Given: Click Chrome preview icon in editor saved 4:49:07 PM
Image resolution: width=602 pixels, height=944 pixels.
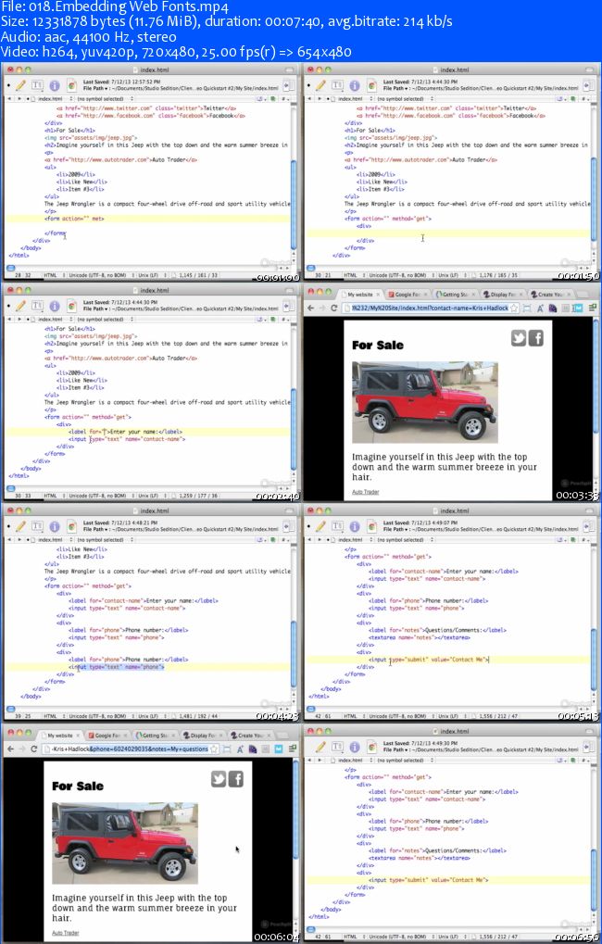Looking at the screenshot, I should click(371, 526).
